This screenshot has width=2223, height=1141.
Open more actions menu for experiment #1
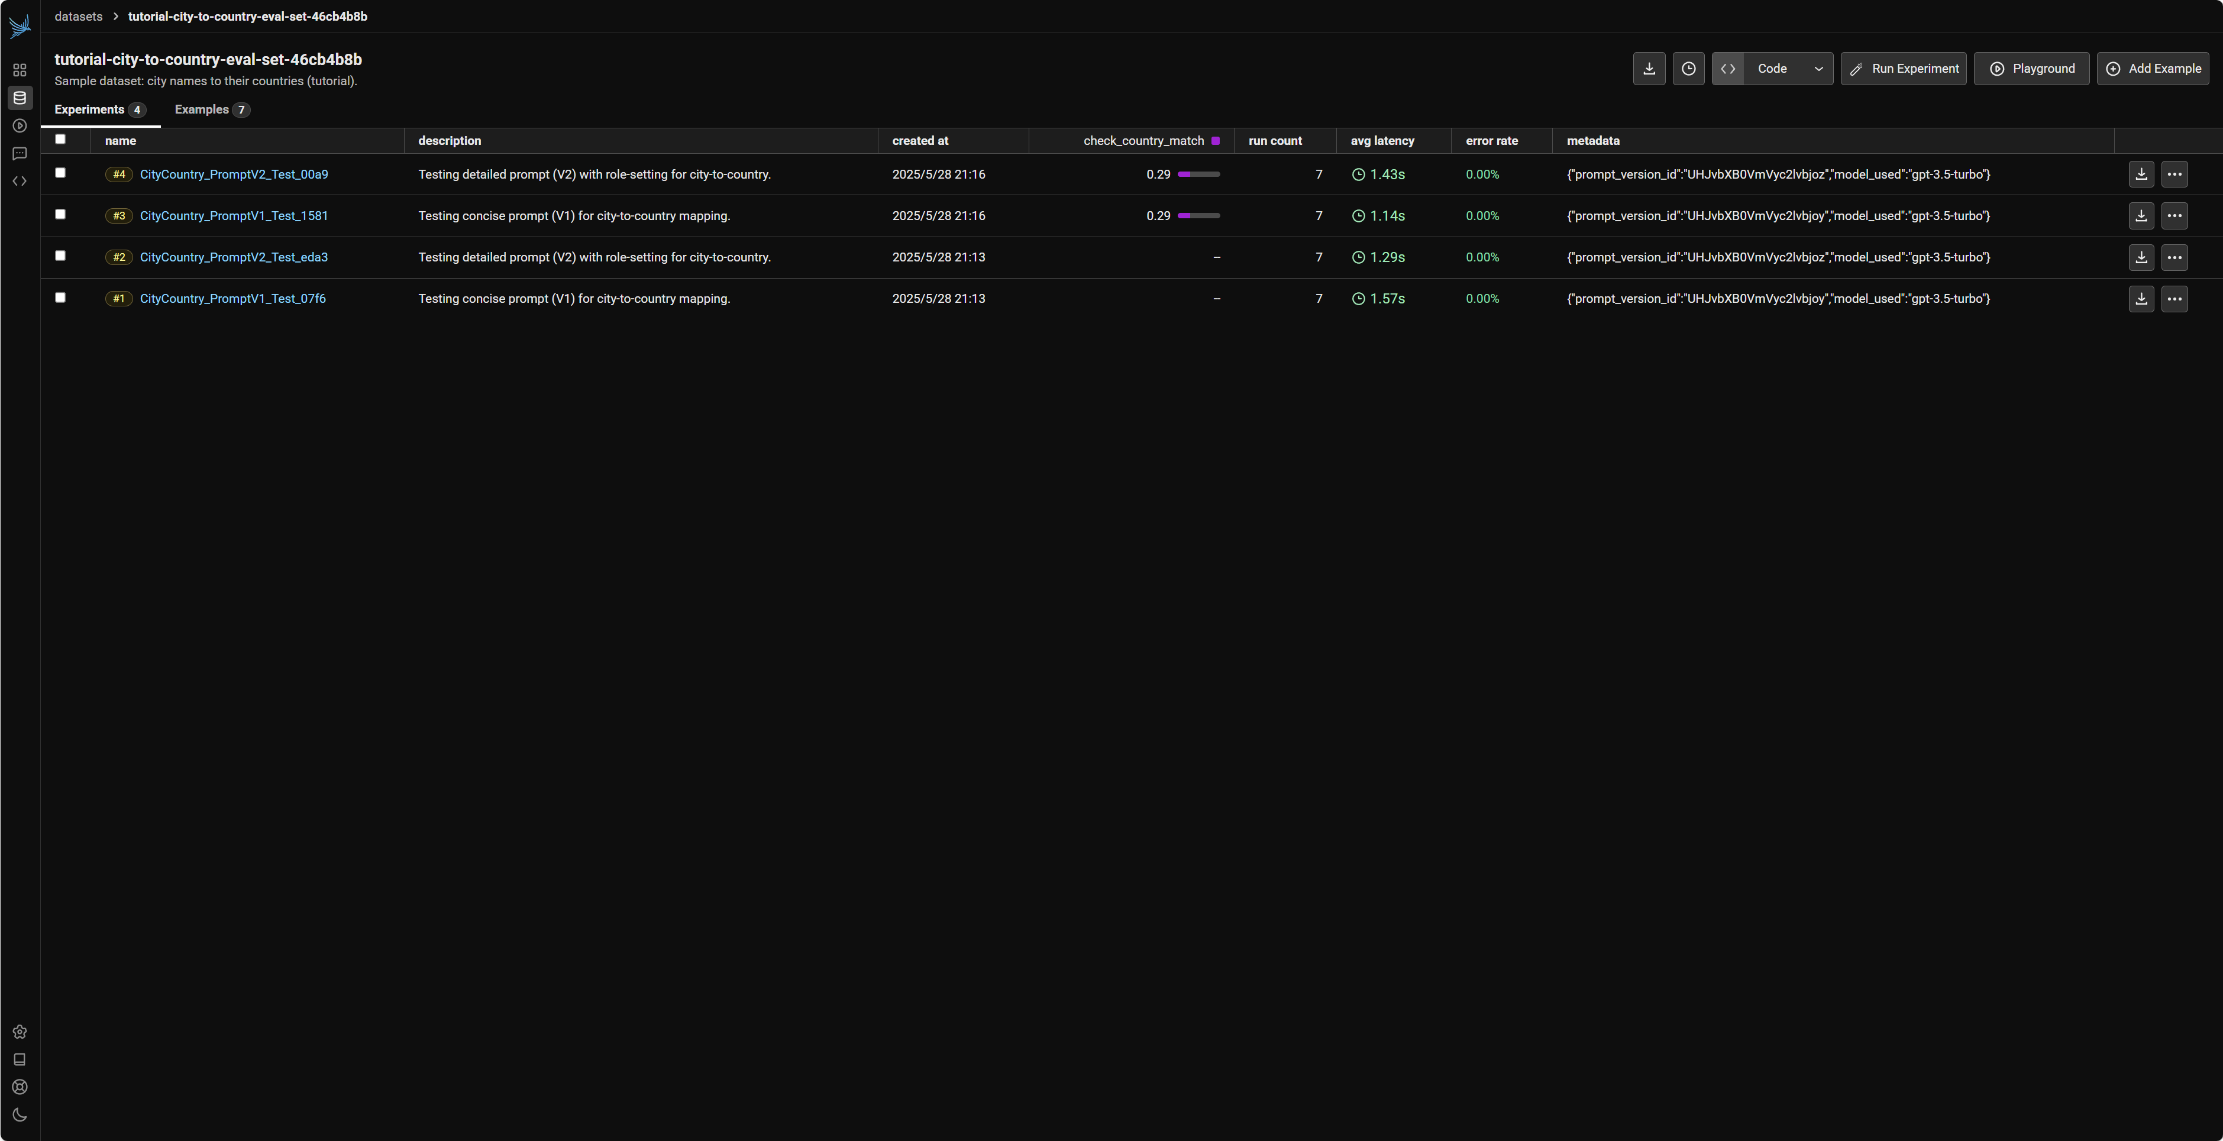click(2174, 299)
